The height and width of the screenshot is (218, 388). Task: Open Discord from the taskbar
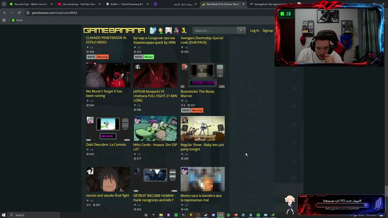click(x=213, y=215)
